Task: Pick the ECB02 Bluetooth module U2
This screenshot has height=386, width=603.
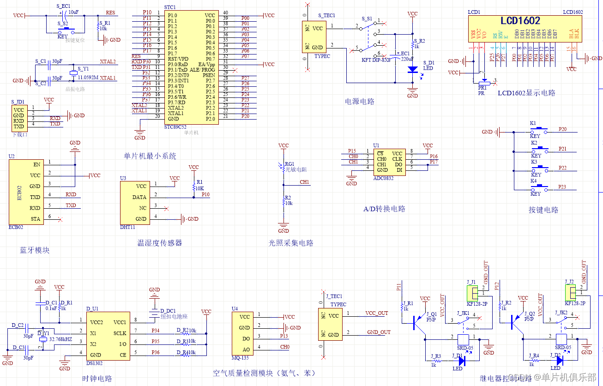Action: pos(26,192)
